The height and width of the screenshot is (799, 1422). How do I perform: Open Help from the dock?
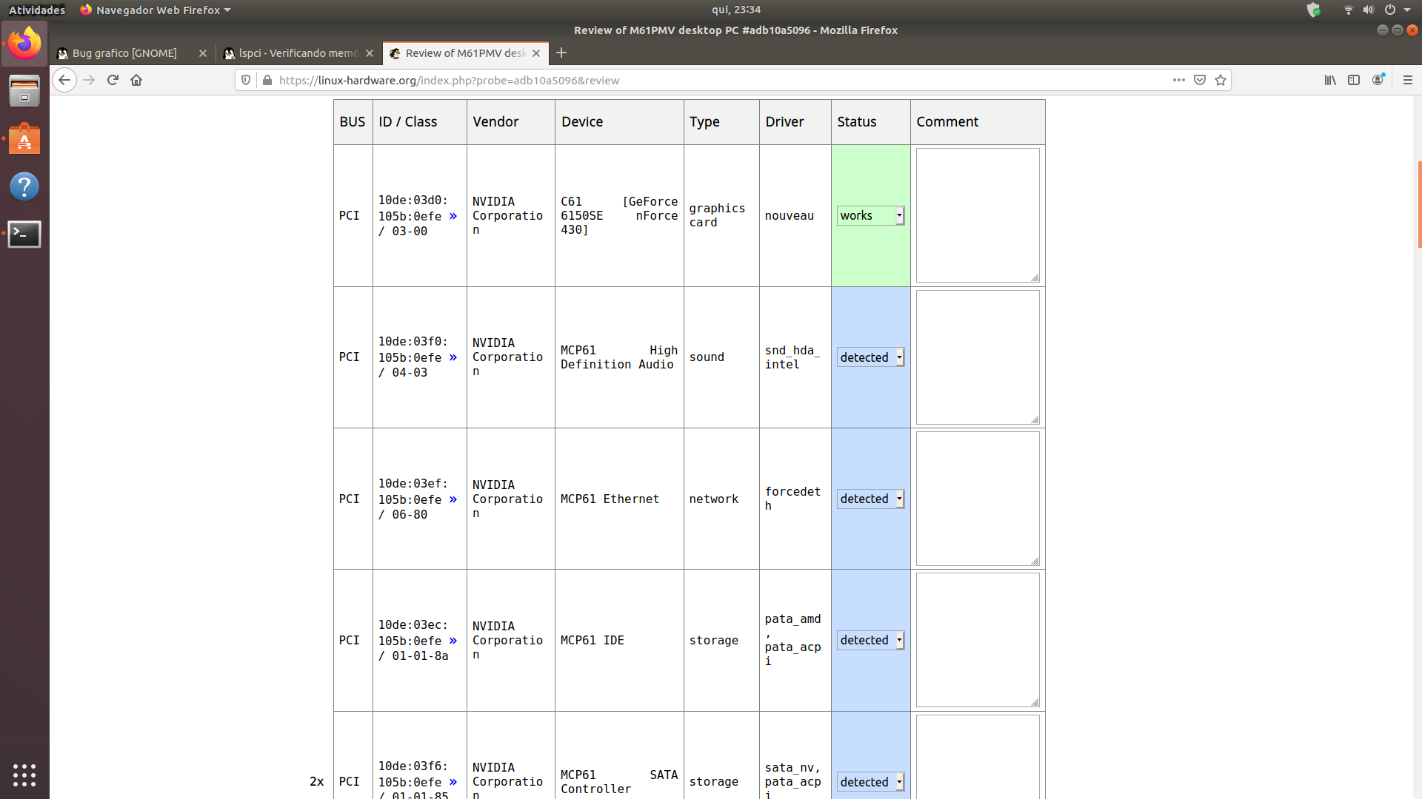coord(24,186)
